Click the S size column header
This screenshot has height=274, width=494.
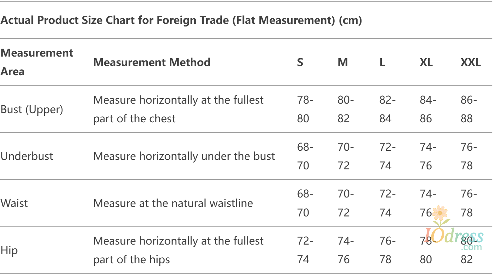click(x=300, y=62)
